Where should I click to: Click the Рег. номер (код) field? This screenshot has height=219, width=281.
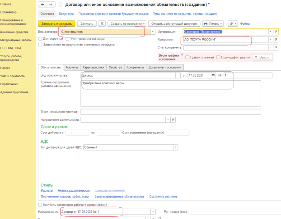click(x=235, y=212)
